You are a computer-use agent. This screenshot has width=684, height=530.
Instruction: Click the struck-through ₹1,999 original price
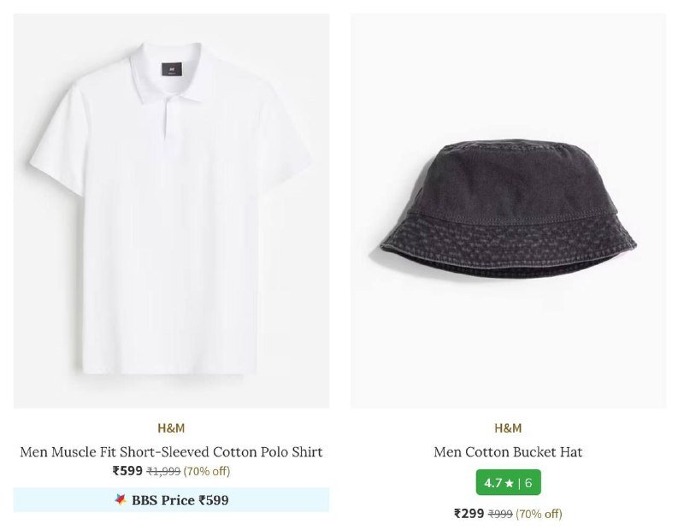pos(163,471)
